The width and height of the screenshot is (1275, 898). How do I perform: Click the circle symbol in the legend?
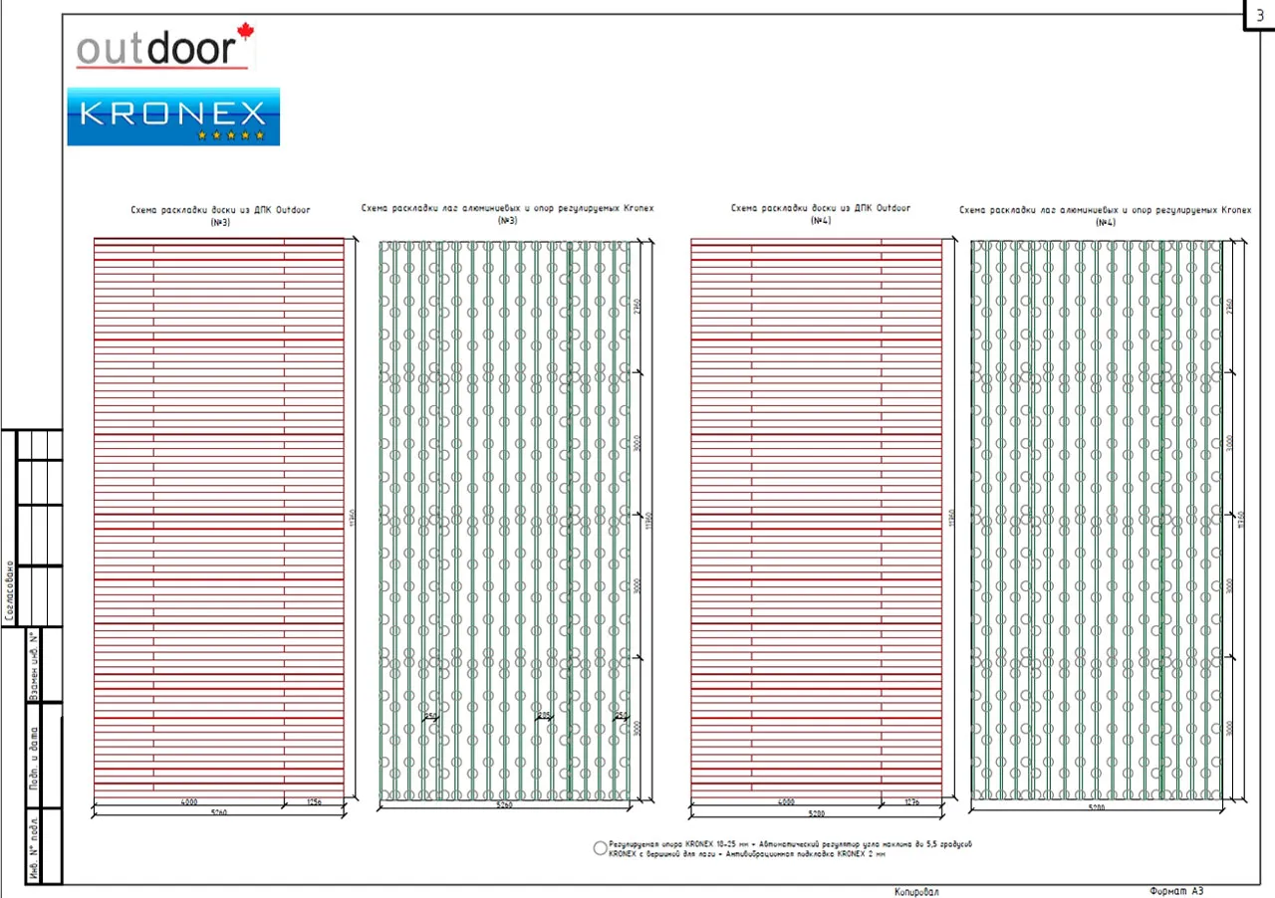click(599, 848)
